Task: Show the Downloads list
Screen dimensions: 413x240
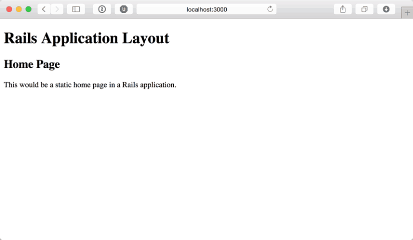Action: [386, 9]
